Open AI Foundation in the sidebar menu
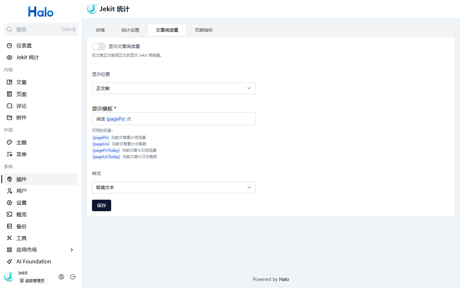 point(41,261)
